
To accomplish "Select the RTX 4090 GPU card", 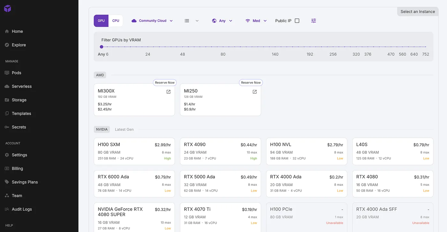I will [221, 151].
